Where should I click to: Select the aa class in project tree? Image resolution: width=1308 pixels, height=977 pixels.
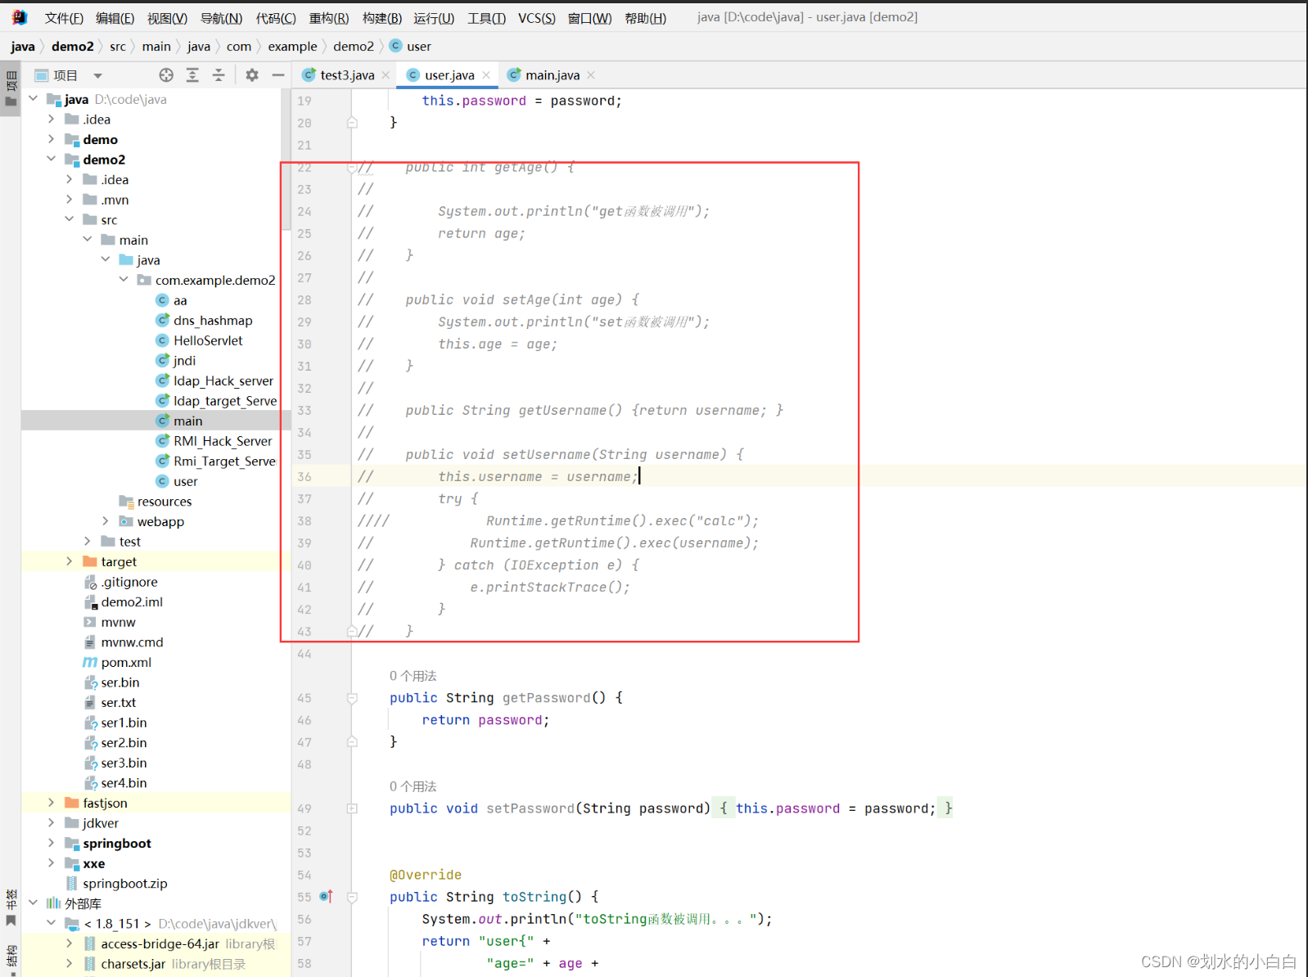[x=171, y=300]
